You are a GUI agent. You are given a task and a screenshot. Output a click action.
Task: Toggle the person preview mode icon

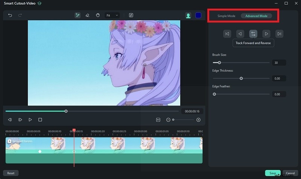click(189, 15)
